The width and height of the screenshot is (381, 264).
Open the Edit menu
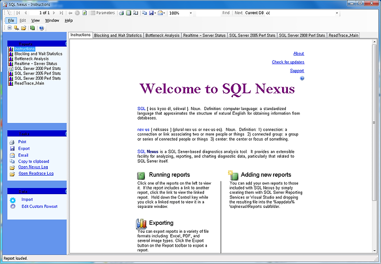click(x=23, y=21)
